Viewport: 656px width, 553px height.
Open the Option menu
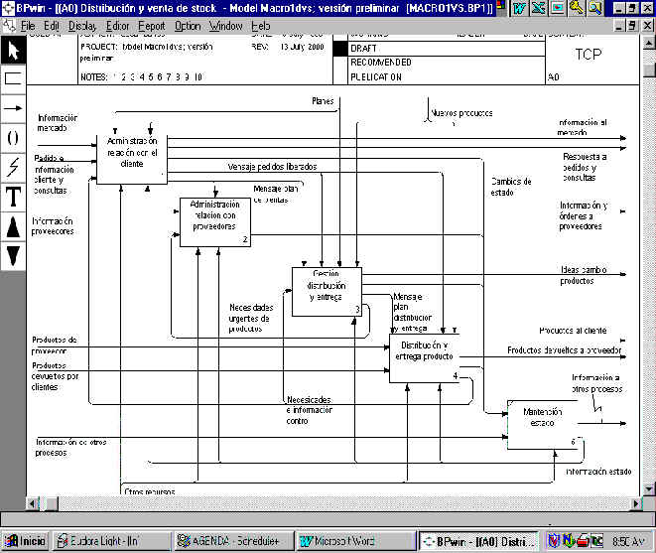188,26
